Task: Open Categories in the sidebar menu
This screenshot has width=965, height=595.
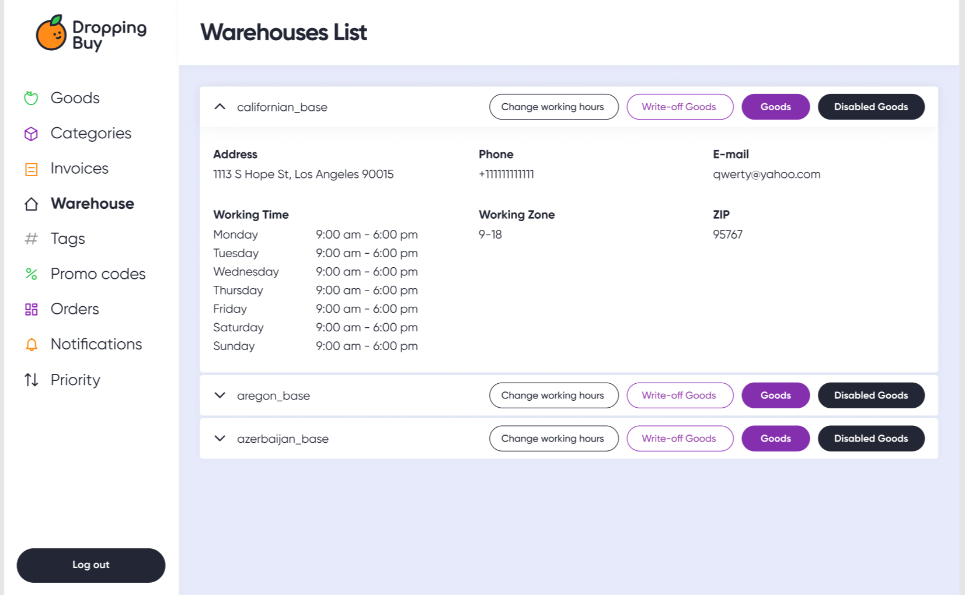Action: [x=91, y=134]
